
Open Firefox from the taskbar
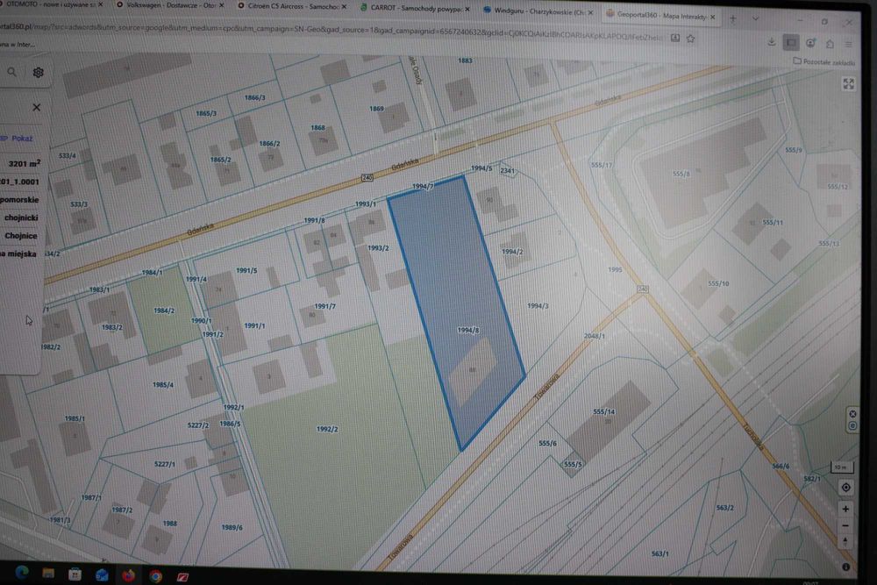(x=129, y=575)
